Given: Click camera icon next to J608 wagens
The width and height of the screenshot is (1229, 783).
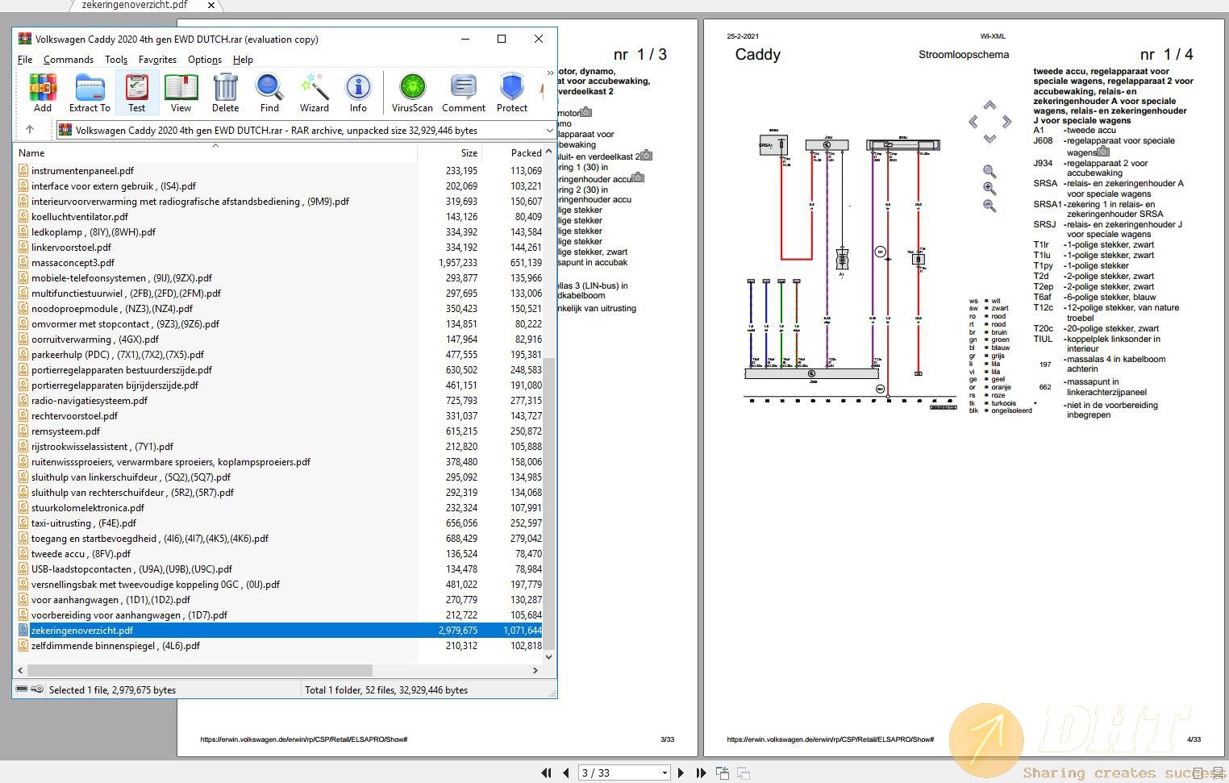Looking at the screenshot, I should 1103,152.
